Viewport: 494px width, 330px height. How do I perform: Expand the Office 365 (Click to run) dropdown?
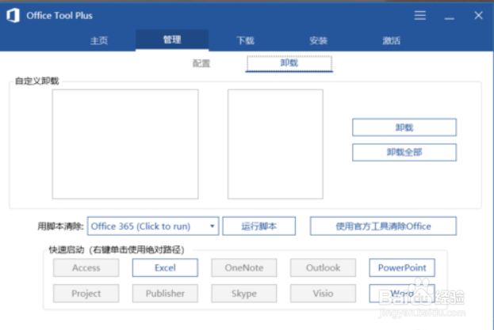[153, 226]
